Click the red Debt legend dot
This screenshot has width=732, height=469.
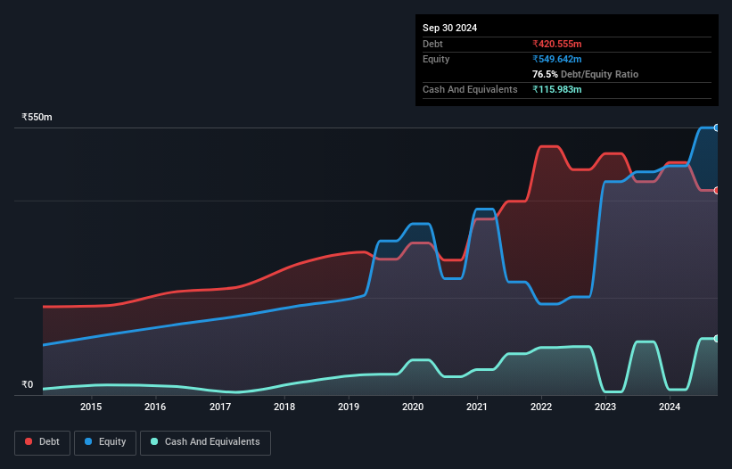tap(29, 441)
